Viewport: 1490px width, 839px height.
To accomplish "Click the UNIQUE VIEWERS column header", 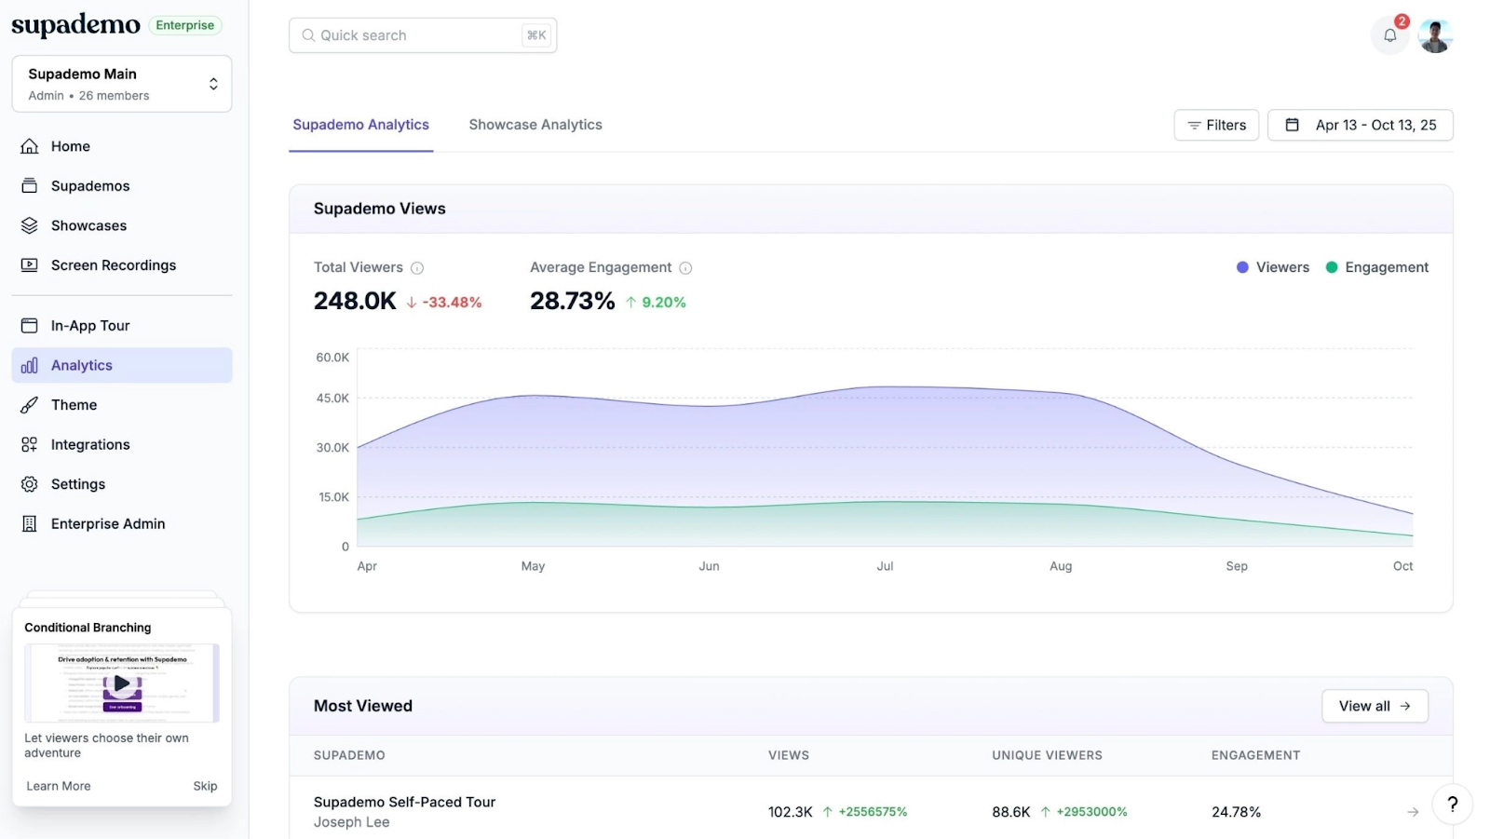I will pyautogui.click(x=1047, y=755).
